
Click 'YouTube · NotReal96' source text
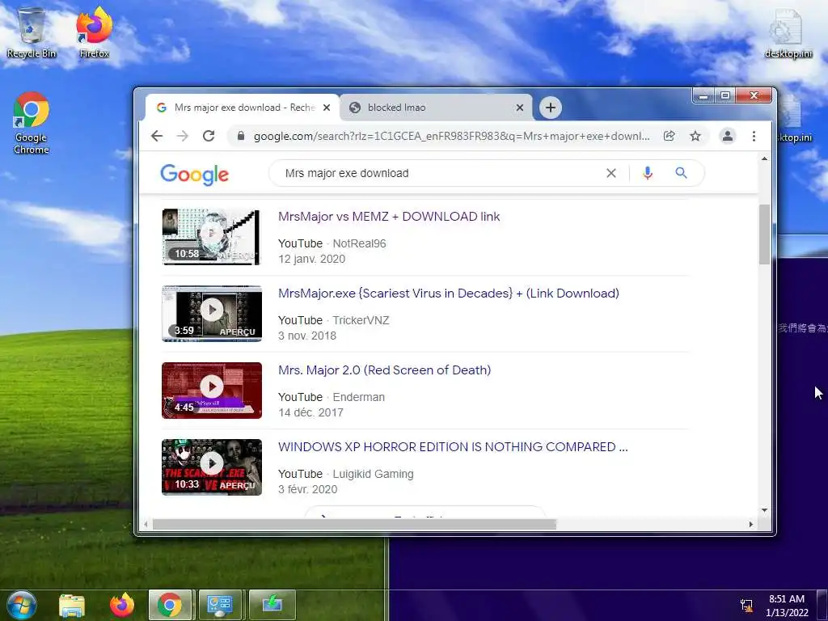(x=332, y=243)
